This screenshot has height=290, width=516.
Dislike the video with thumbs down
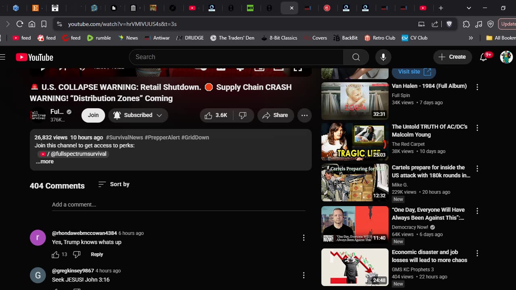point(243,115)
